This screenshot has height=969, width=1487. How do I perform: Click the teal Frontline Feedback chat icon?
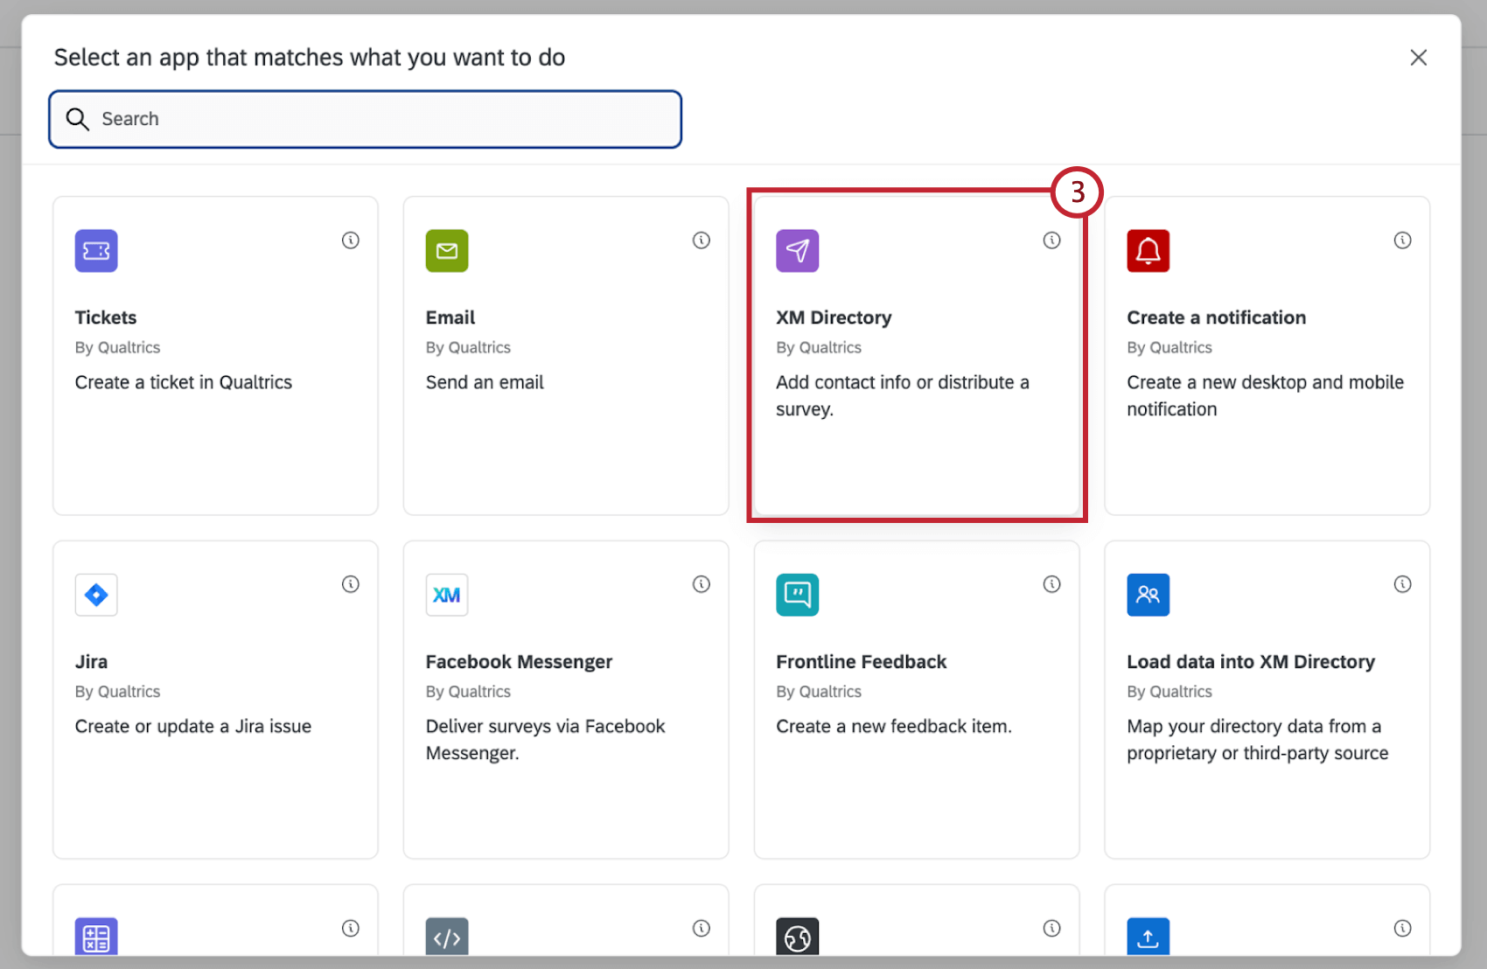pos(798,595)
